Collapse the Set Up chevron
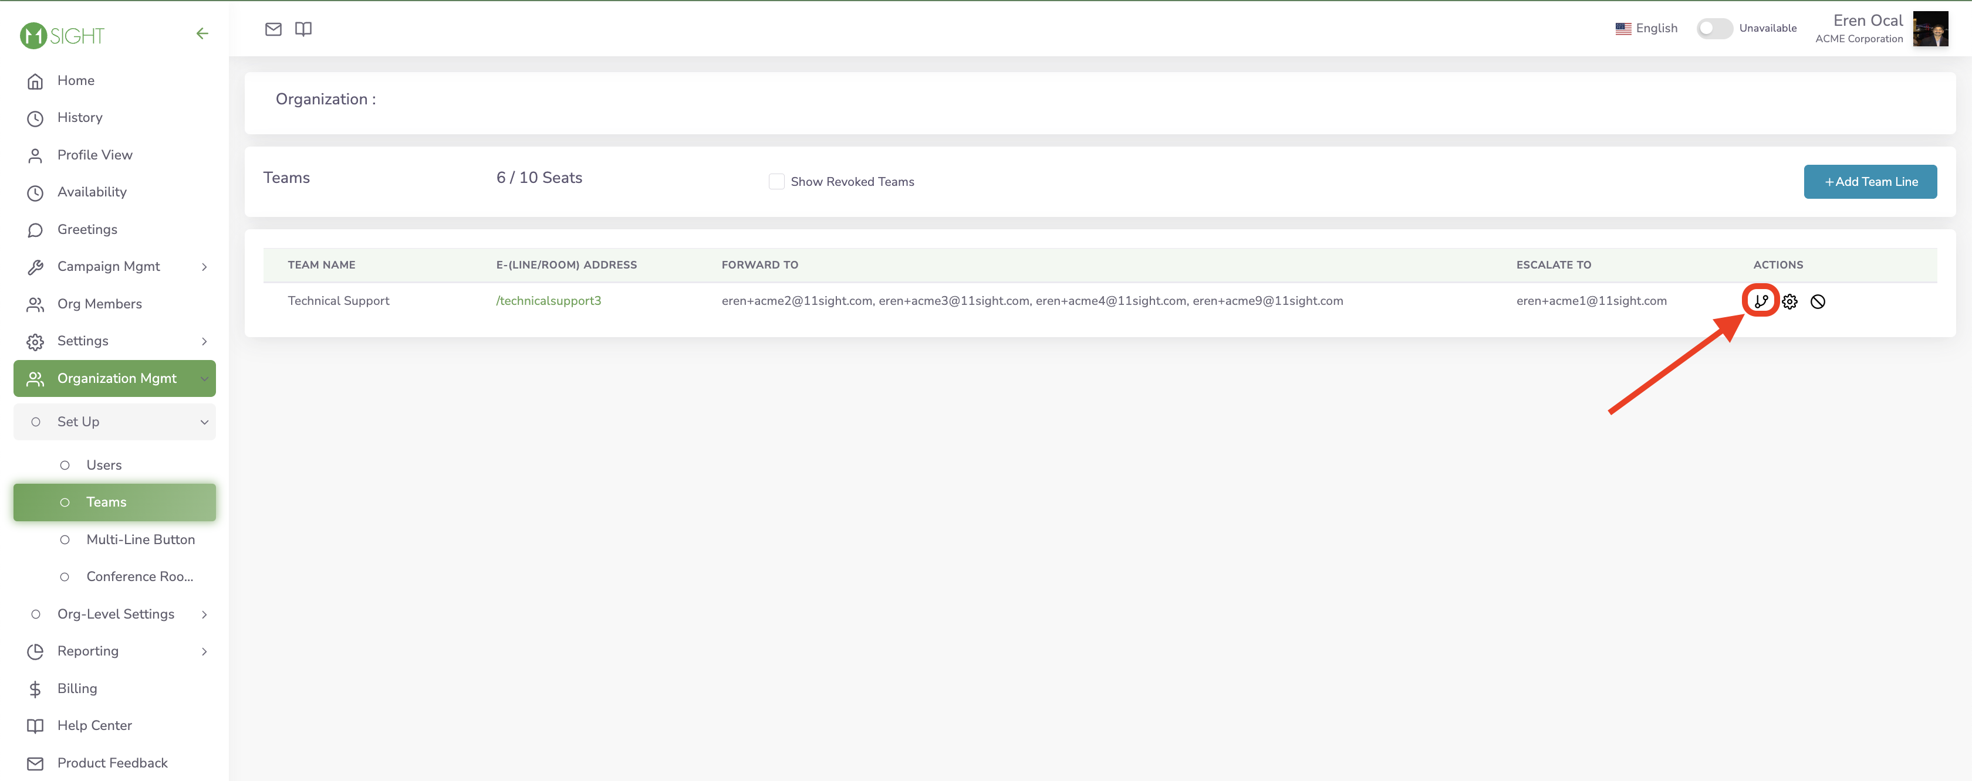The height and width of the screenshot is (781, 1972). click(x=204, y=422)
